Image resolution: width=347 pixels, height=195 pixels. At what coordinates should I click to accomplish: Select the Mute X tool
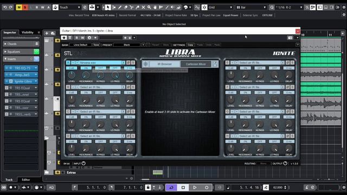(143, 7)
